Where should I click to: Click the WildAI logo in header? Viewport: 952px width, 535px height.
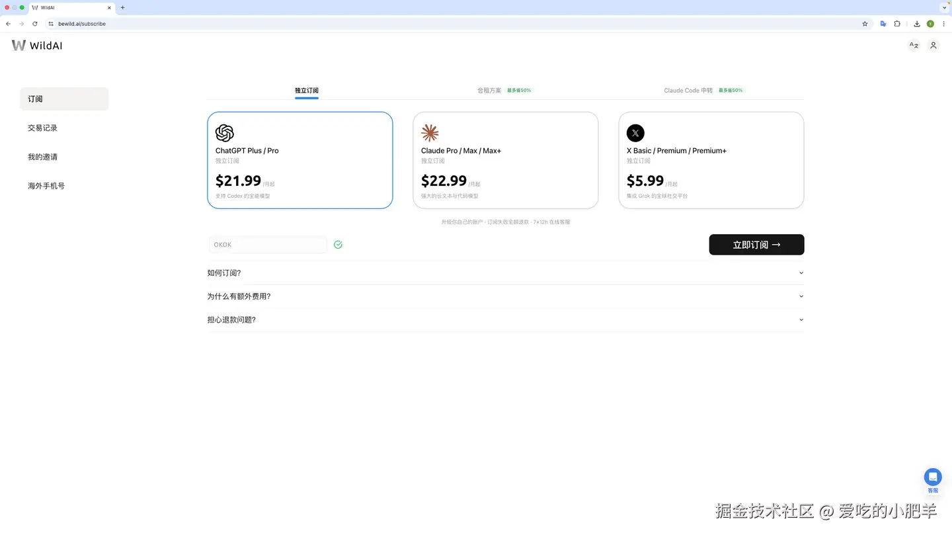click(x=37, y=45)
